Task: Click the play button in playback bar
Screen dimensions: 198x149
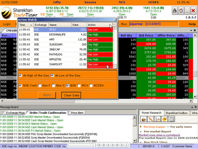Action: 108,145
